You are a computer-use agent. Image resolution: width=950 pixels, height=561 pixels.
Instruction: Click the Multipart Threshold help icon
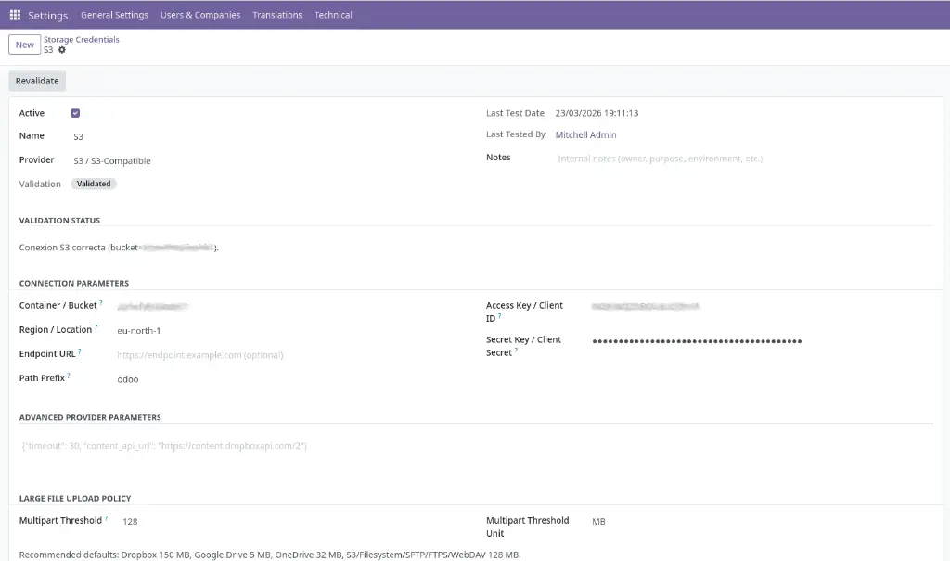107,518
